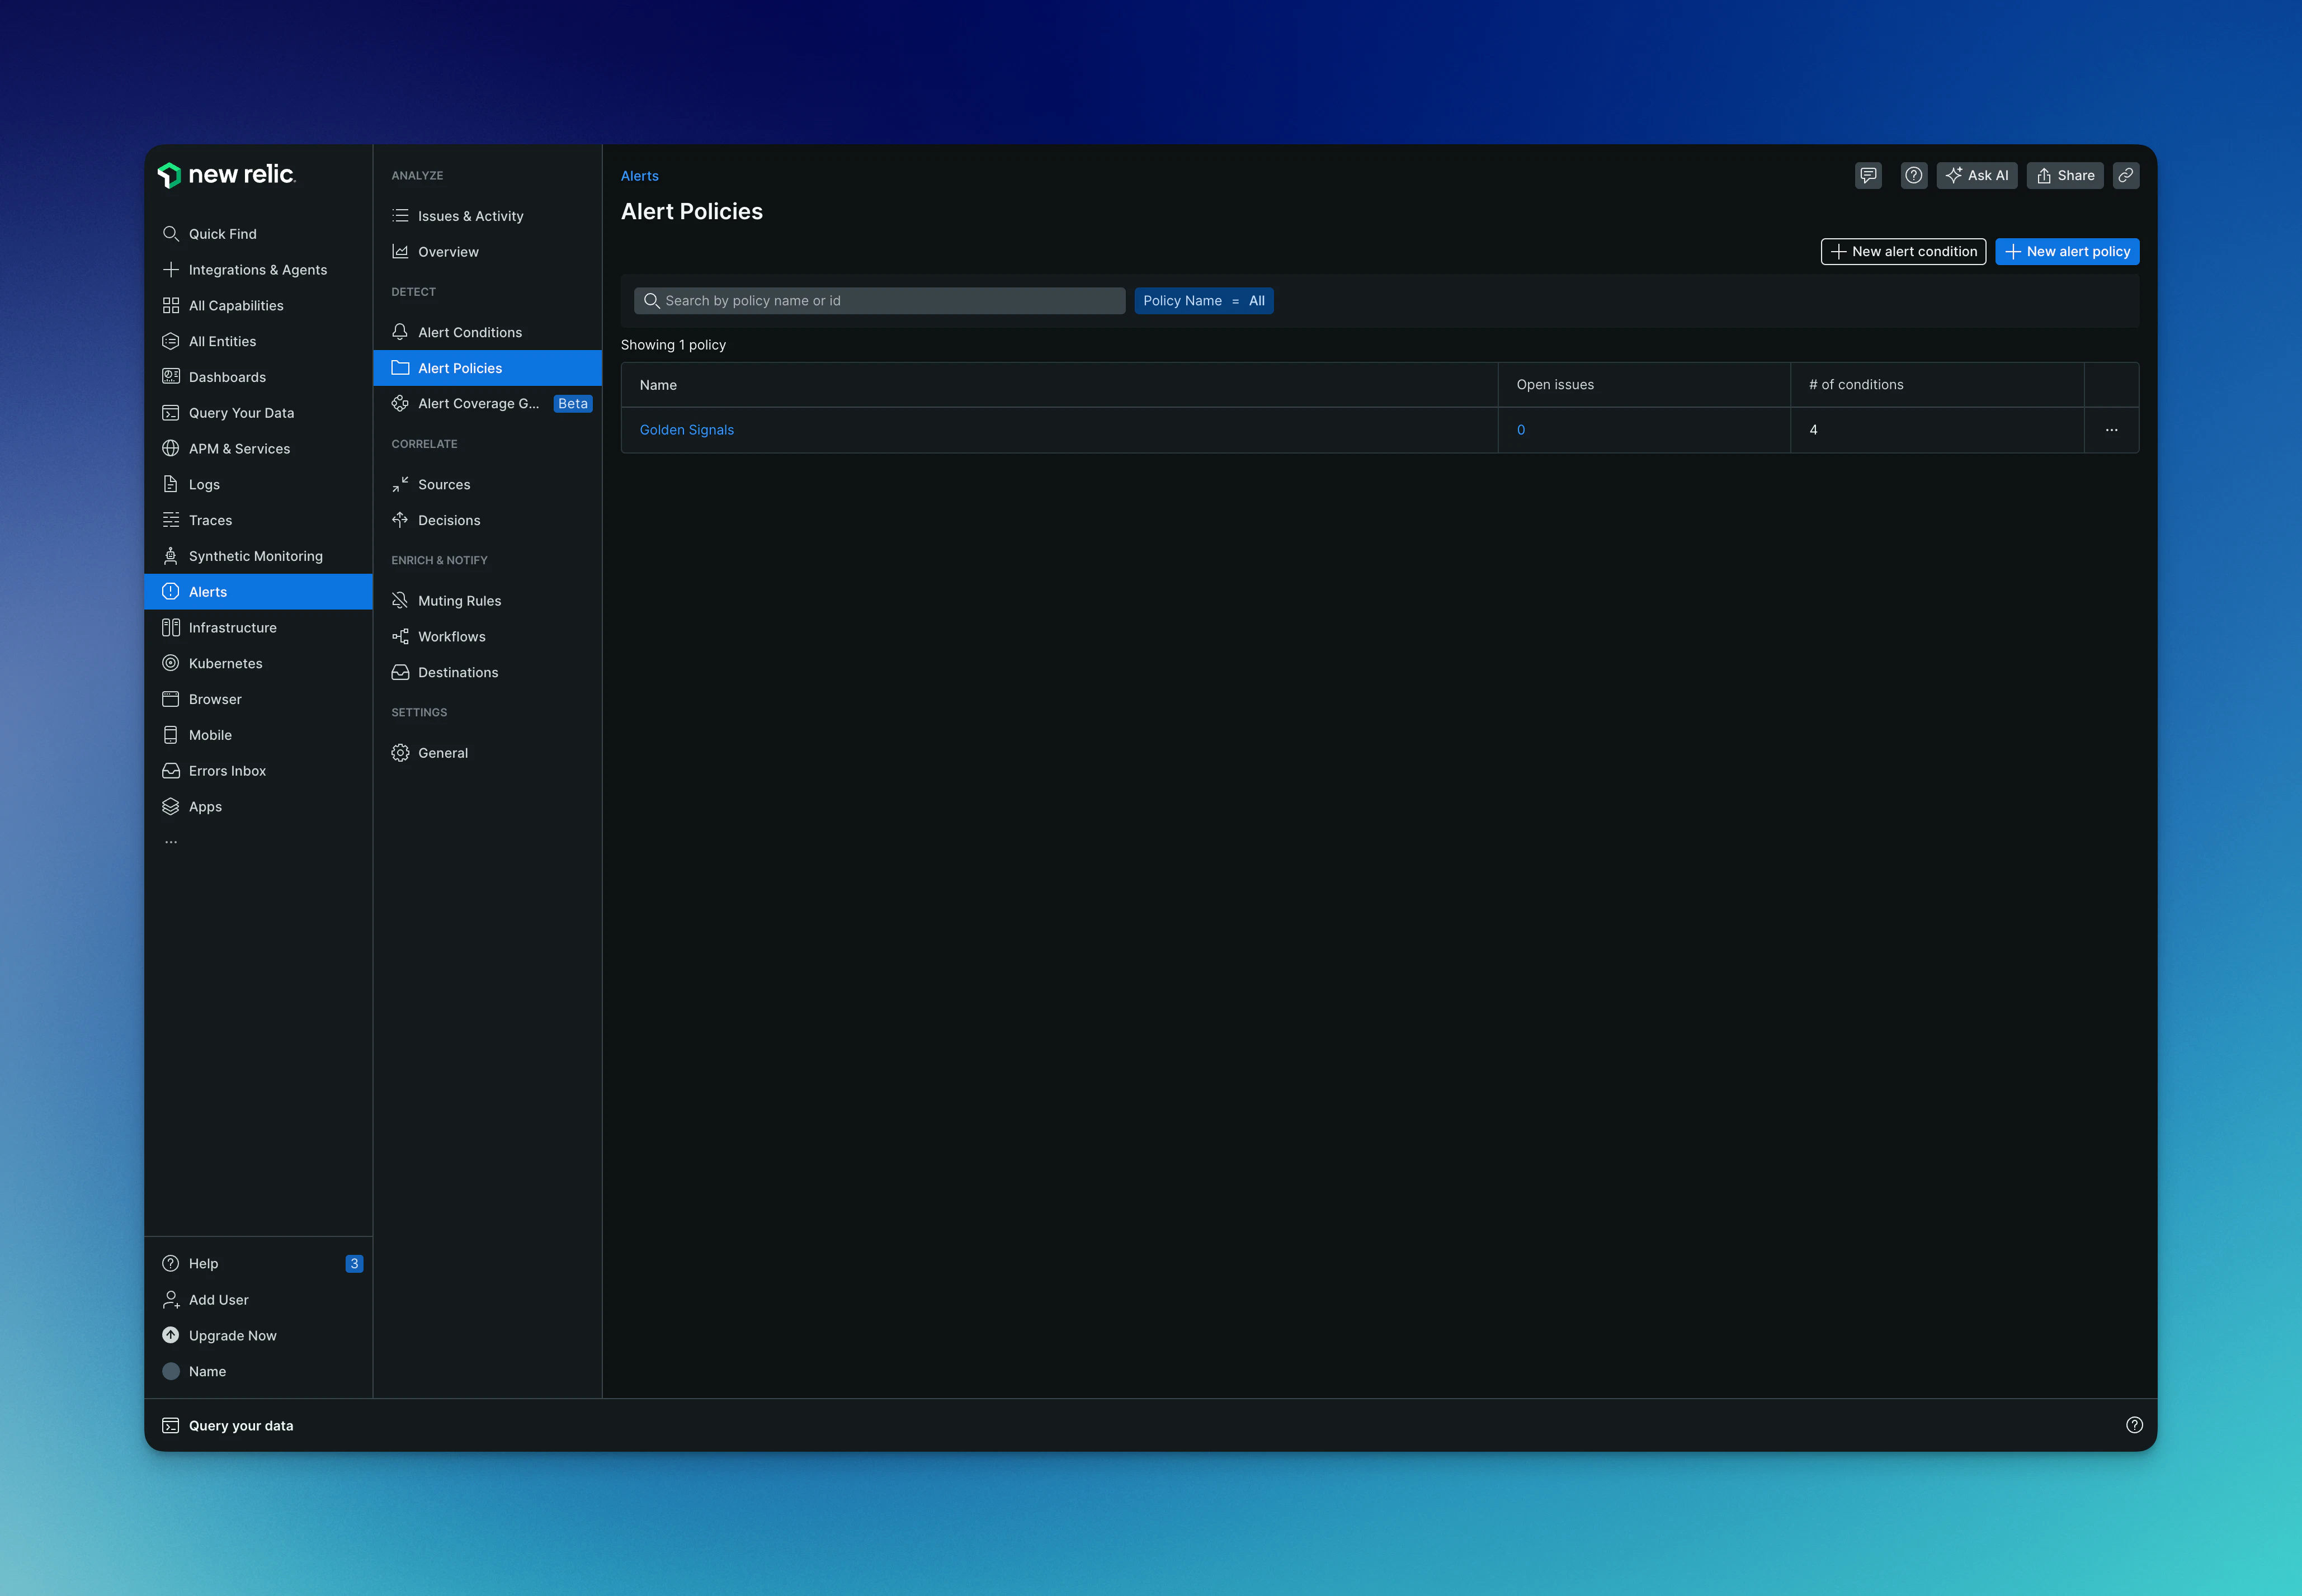Image resolution: width=2302 pixels, height=1596 pixels.
Task: Open Issues & Activity
Action: 487,216
